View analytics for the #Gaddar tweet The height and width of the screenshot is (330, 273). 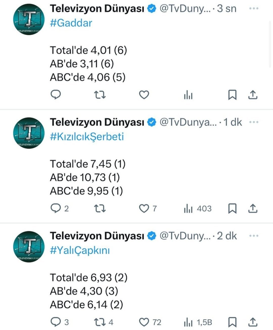tap(188, 95)
